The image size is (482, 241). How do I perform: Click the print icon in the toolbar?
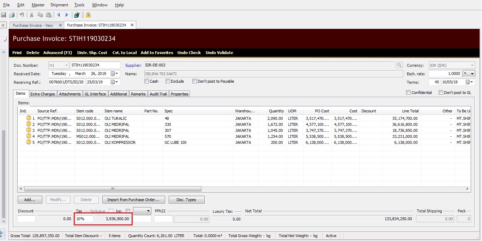point(12,15)
